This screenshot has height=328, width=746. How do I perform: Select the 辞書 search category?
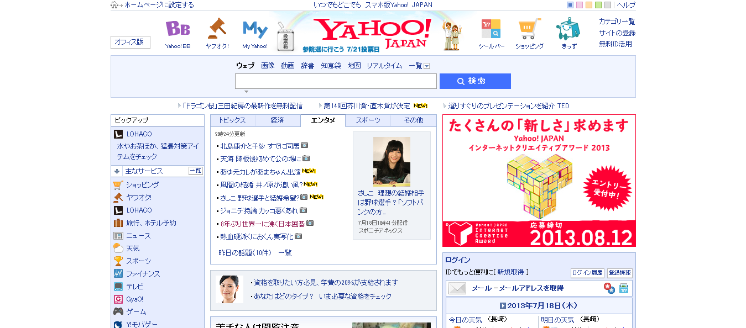point(307,66)
